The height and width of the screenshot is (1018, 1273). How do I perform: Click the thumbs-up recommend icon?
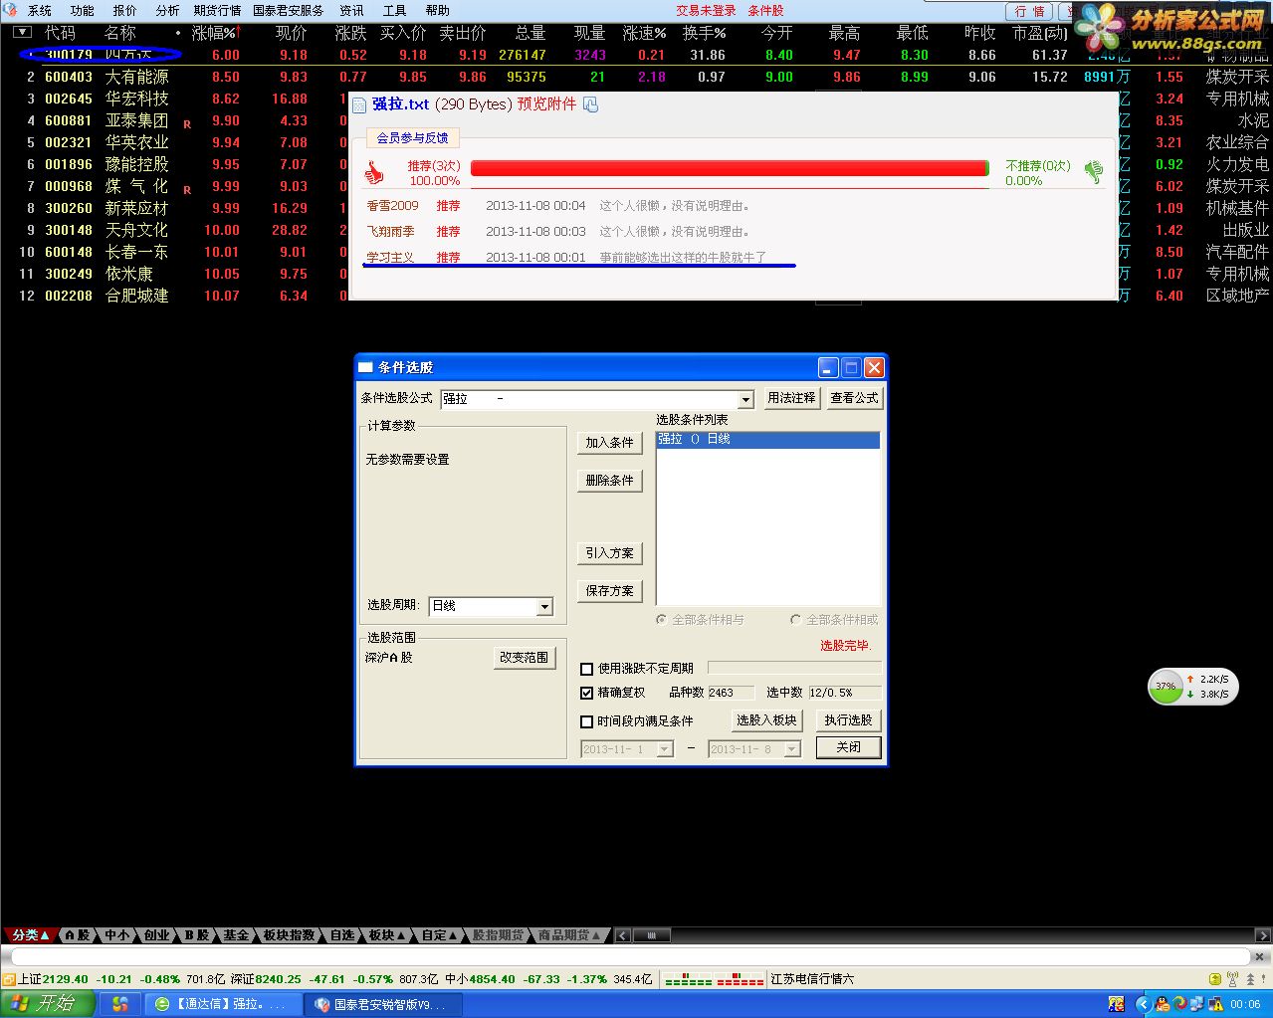(374, 172)
